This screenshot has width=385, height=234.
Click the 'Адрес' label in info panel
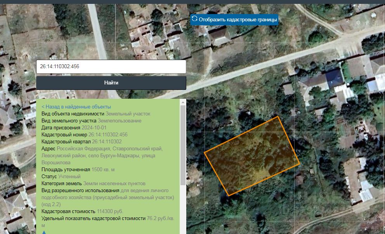point(49,149)
